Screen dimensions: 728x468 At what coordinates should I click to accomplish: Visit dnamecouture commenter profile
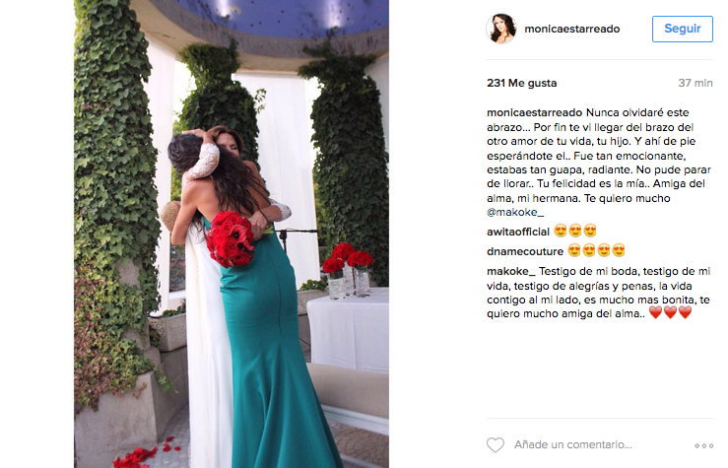[x=525, y=251]
